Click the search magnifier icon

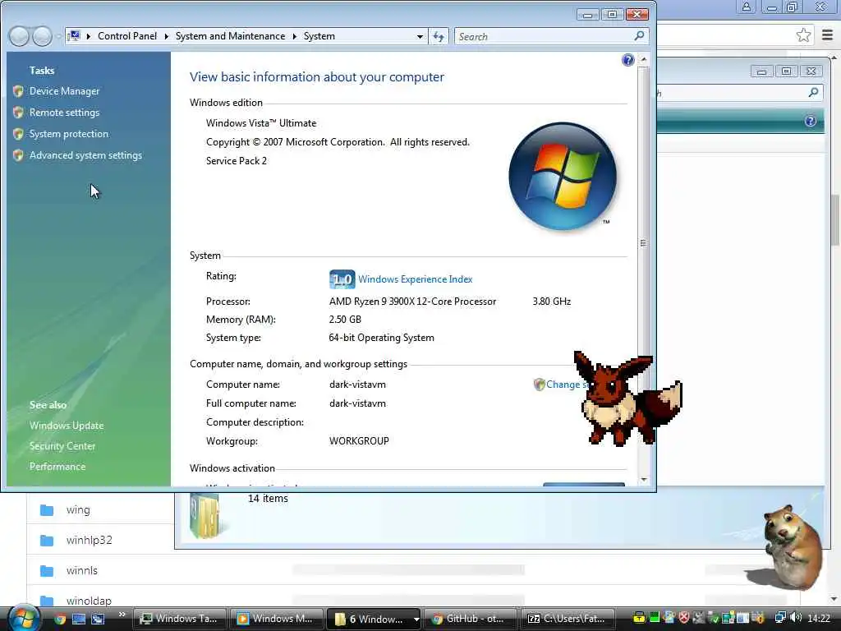coord(639,36)
